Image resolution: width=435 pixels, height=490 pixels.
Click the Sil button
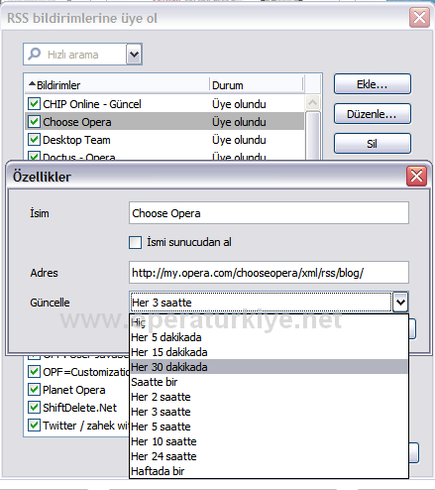[x=373, y=144]
